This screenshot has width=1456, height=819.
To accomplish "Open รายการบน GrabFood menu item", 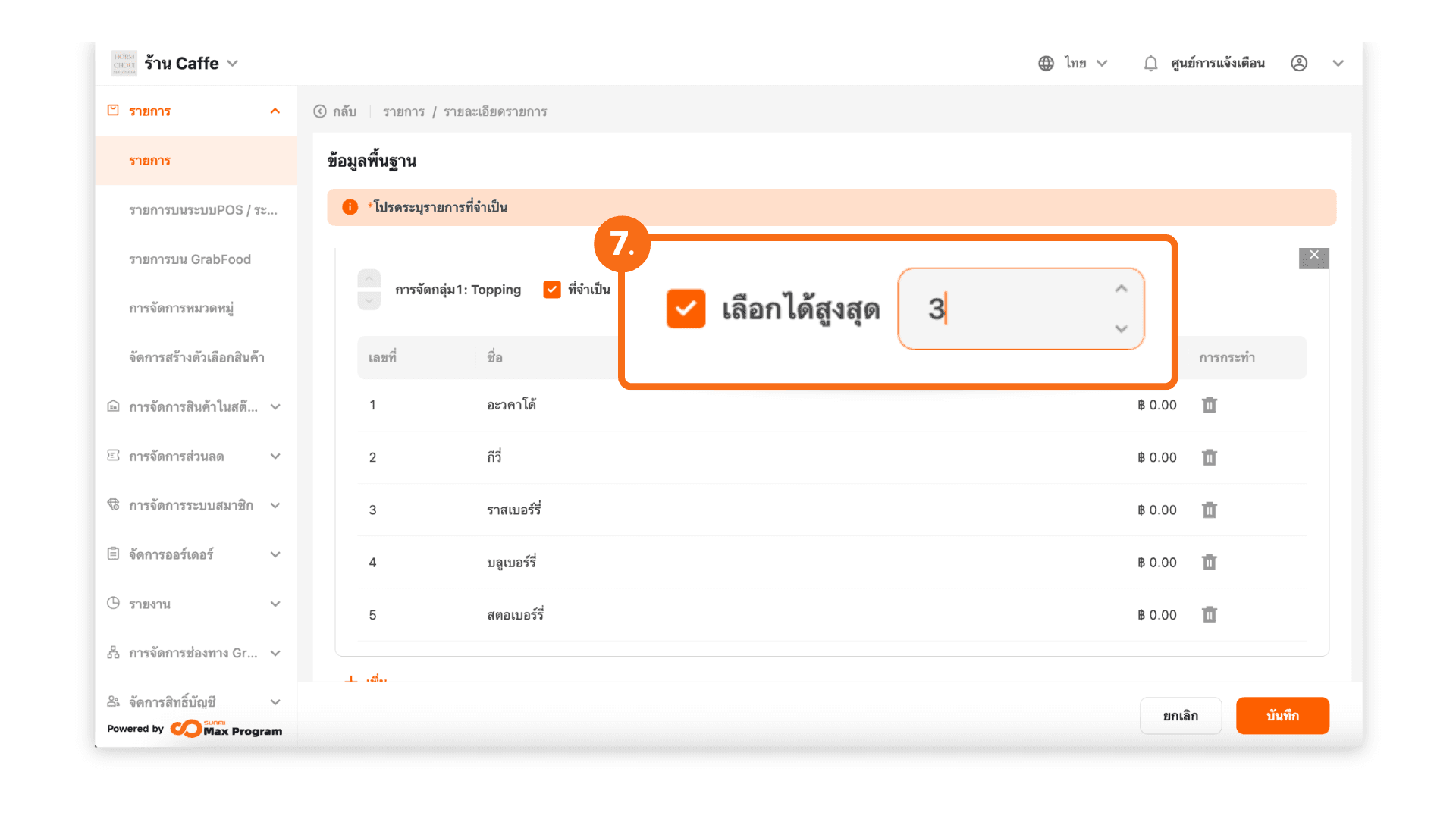I will pos(190,259).
